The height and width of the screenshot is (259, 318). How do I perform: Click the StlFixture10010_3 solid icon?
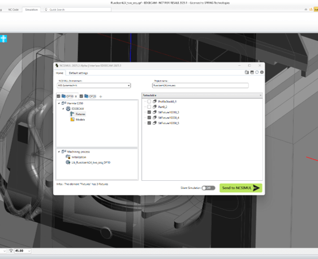click(154, 112)
